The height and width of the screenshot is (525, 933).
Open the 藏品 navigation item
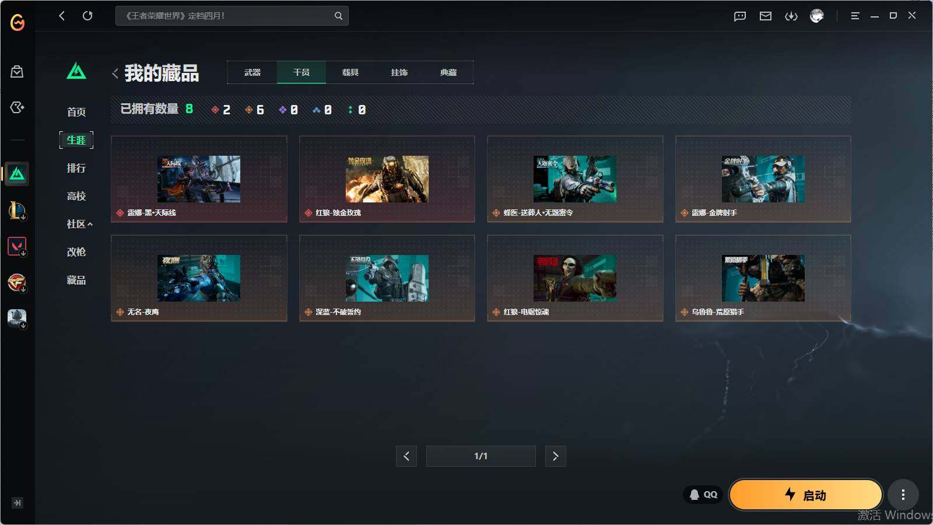[x=76, y=280]
